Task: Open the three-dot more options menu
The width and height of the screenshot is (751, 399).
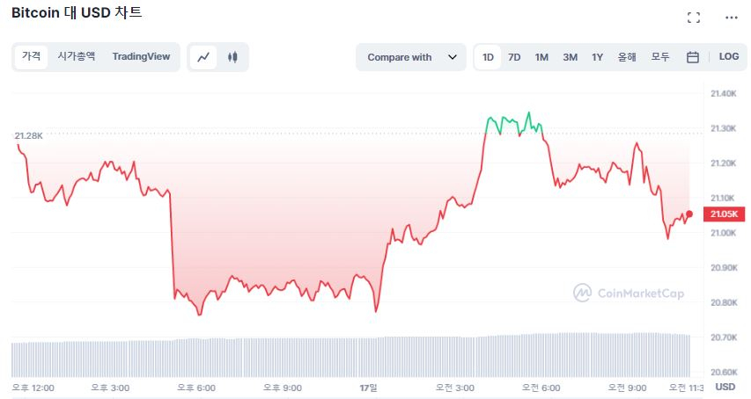Action: pos(731,18)
